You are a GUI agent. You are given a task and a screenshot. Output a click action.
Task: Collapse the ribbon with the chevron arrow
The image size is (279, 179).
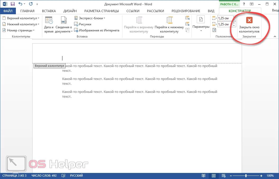(x=275, y=36)
